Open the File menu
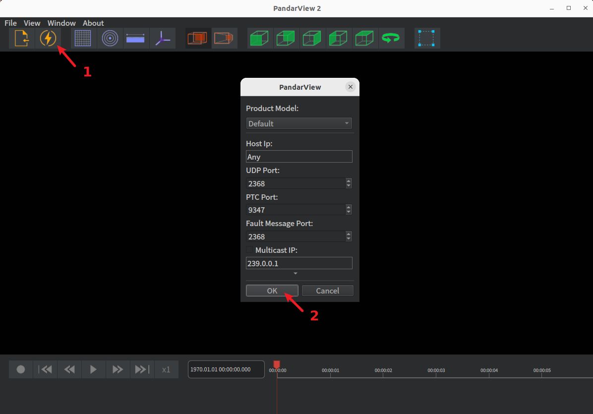Screen dimensions: 593x414 coord(10,23)
